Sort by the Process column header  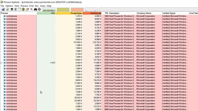(x=19, y=13)
